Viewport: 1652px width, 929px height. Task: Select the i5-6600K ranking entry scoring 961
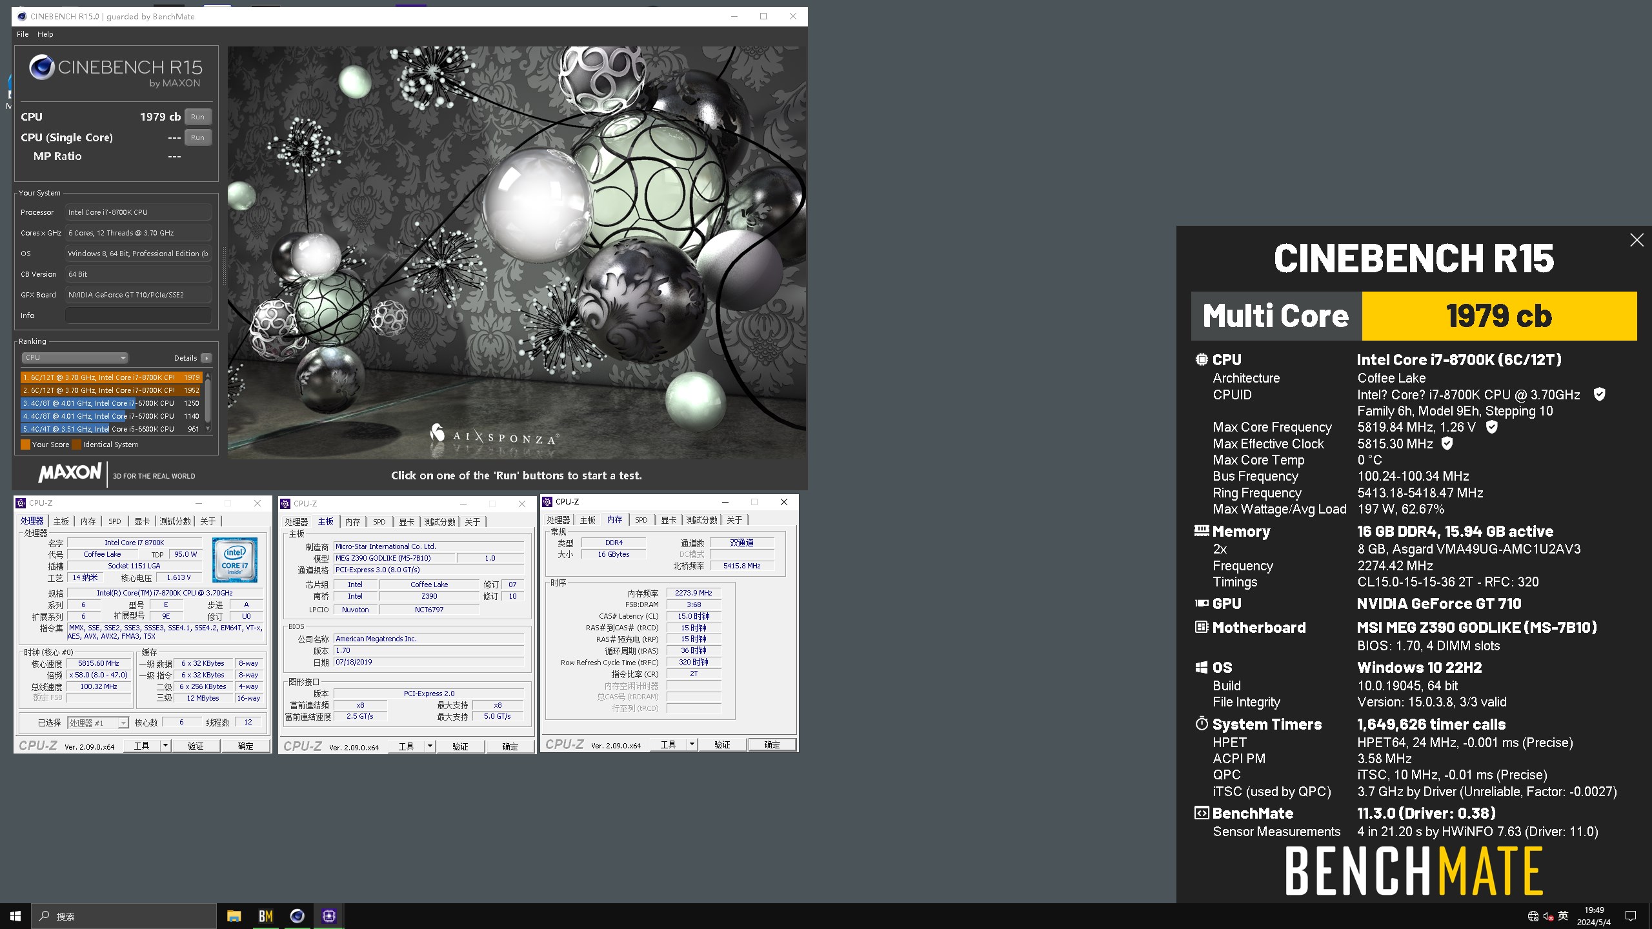111,429
